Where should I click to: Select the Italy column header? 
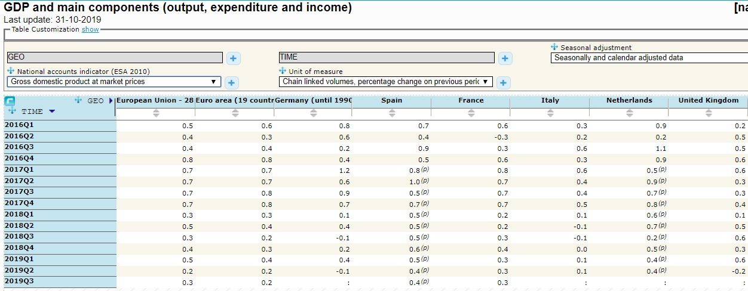[x=550, y=100]
